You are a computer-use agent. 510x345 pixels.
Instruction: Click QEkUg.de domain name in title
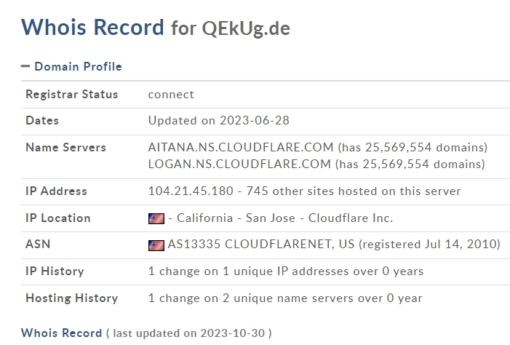click(246, 28)
